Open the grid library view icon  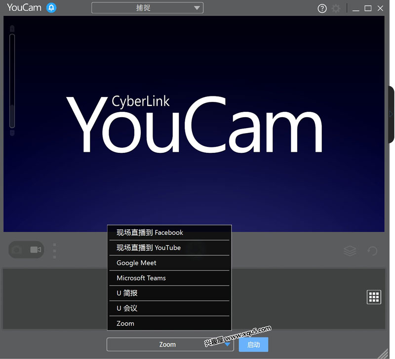(x=374, y=297)
